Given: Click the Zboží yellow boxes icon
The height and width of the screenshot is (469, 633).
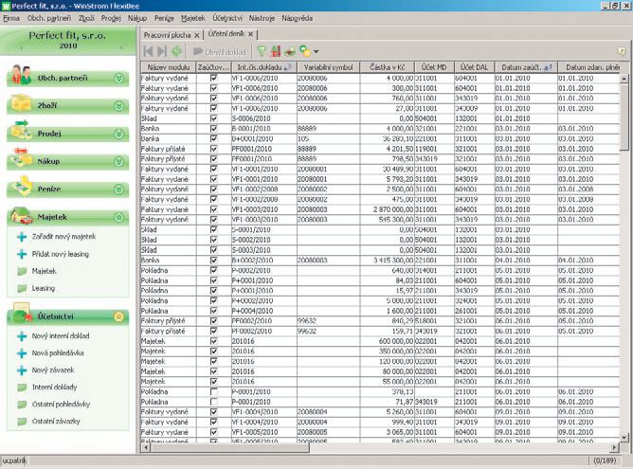Looking at the screenshot, I should pos(22,102).
